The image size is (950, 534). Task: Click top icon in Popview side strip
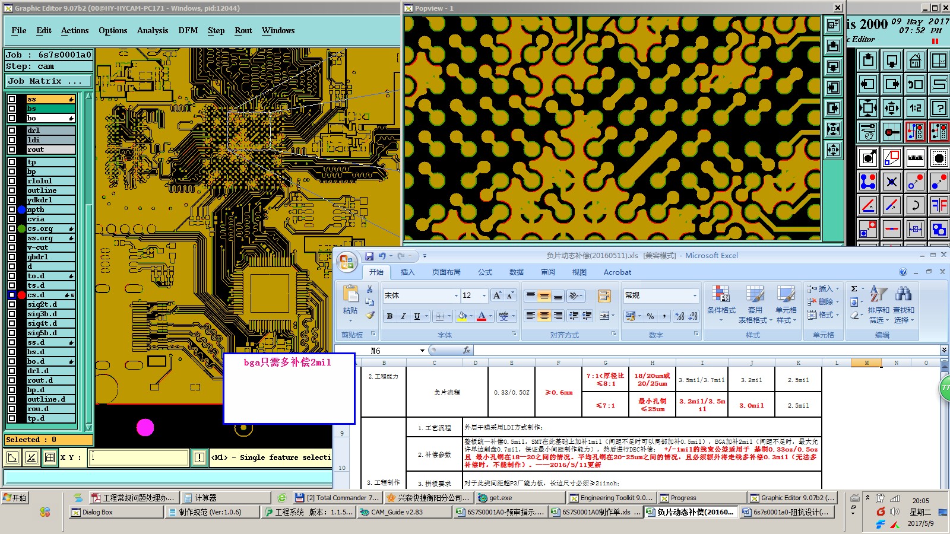coord(834,25)
